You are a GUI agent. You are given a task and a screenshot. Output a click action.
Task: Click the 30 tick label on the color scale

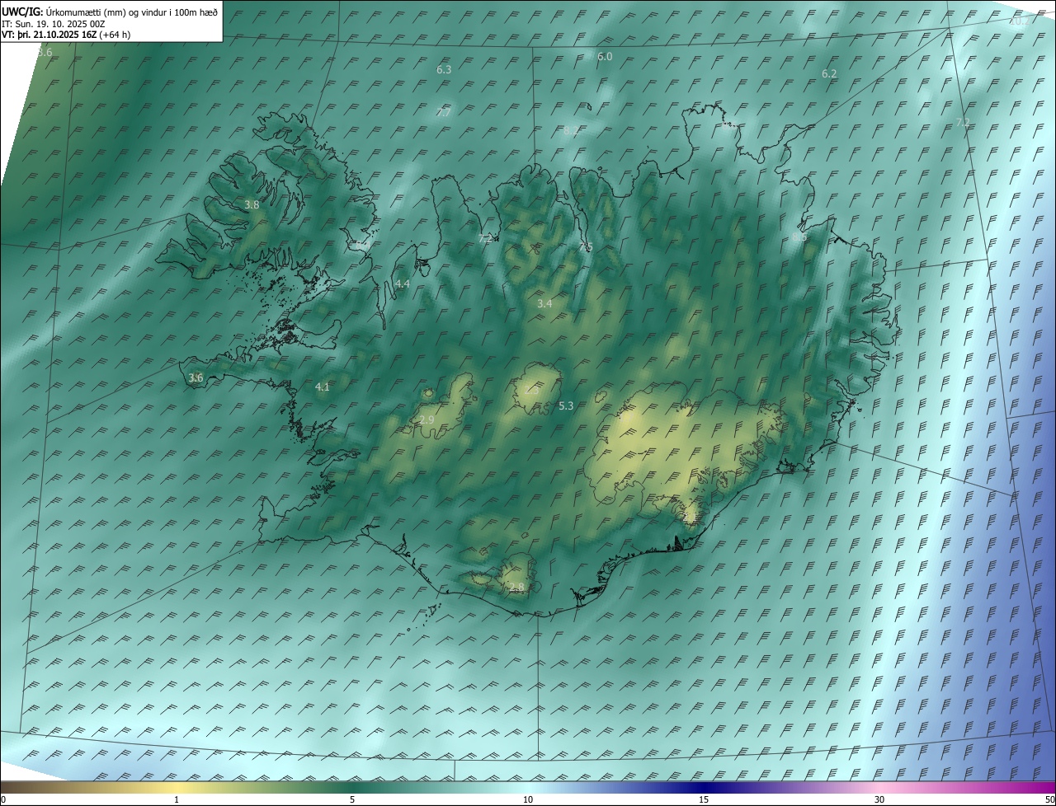[x=879, y=799]
